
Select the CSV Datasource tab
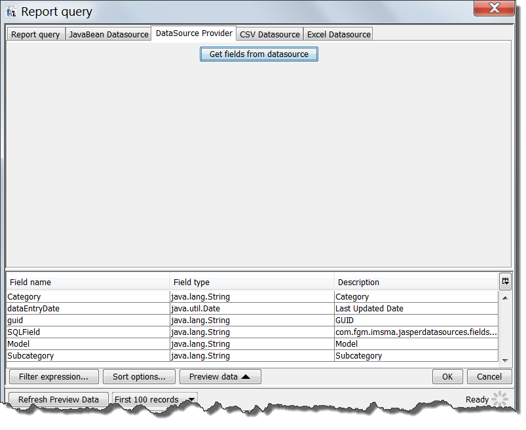(x=269, y=35)
